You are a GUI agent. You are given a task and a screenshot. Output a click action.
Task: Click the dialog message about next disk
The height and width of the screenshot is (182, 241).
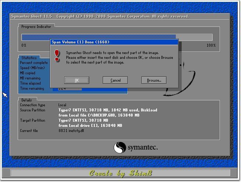[119, 57]
